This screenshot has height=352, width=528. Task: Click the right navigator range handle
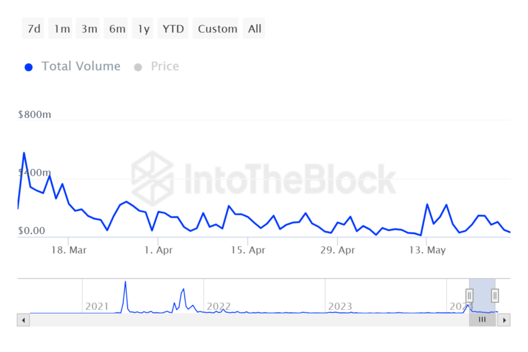(495, 296)
